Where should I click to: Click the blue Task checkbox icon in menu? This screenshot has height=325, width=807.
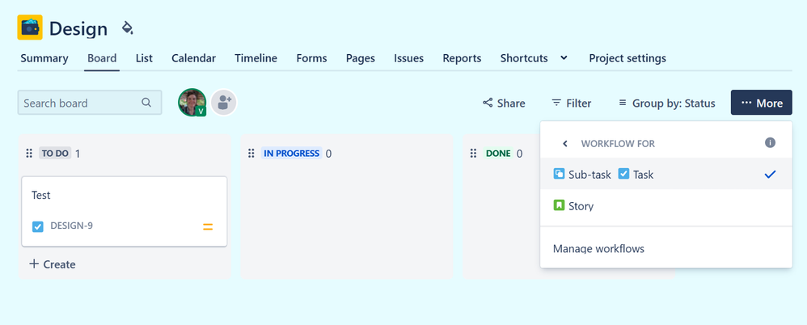coord(623,174)
